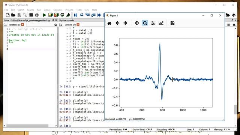240x135 pixels.
Task: Click the console vertical scrollbar thumb
Action: click(235, 109)
